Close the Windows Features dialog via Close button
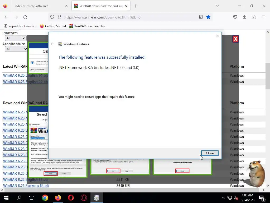The image size is (270, 203). coord(210,153)
